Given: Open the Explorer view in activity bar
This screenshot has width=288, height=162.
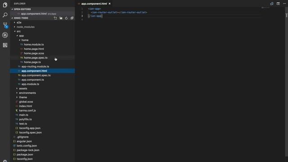Looking at the screenshot, I should [x=5, y=5].
